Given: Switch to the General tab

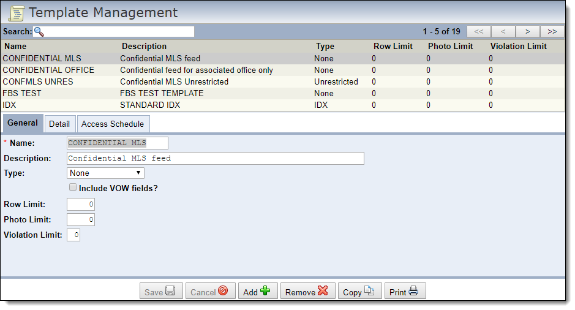Looking at the screenshot, I should pos(23,123).
